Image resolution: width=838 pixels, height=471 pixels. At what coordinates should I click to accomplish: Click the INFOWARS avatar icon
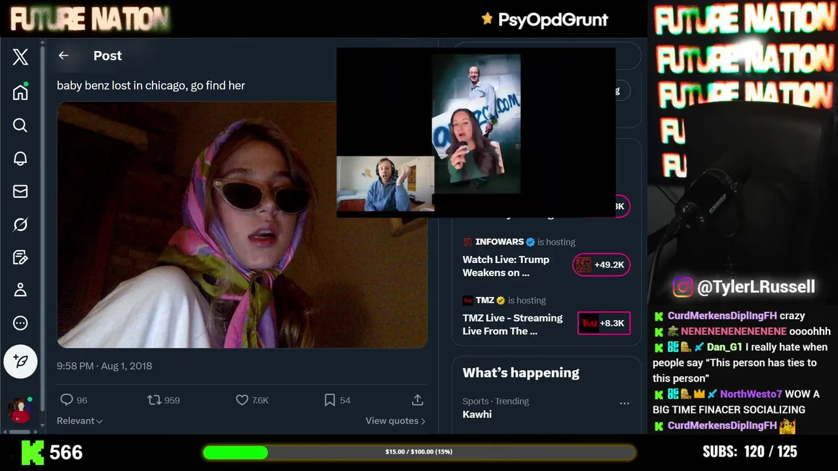click(468, 241)
